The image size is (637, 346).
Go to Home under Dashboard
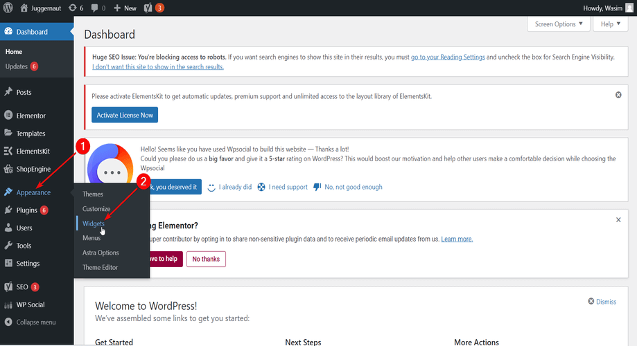pos(14,51)
